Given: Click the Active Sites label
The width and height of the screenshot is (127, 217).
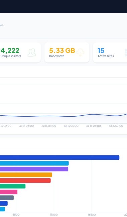Looking at the screenshot, I should 106,56.
